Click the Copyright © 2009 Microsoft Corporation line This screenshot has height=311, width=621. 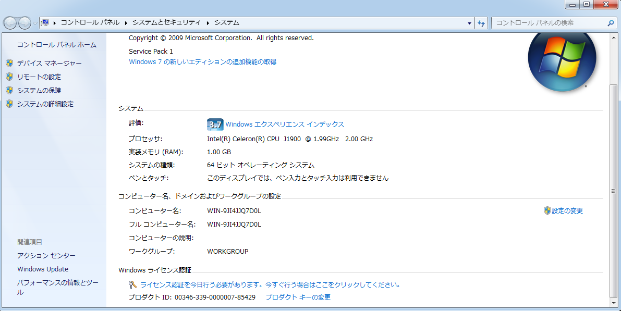221,38
